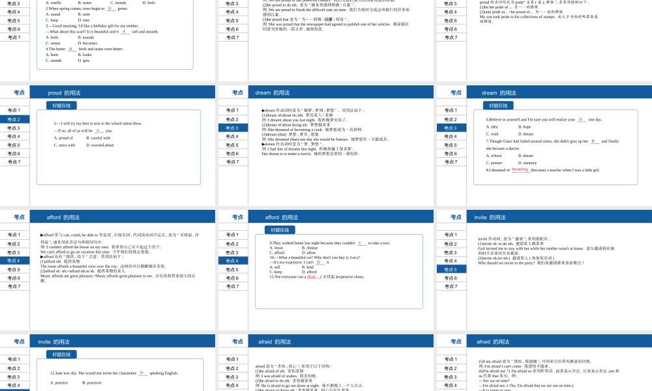Open the dream 的用法 explanation slide thumbnail
Screen dimensions: 652x391
(326, 145)
